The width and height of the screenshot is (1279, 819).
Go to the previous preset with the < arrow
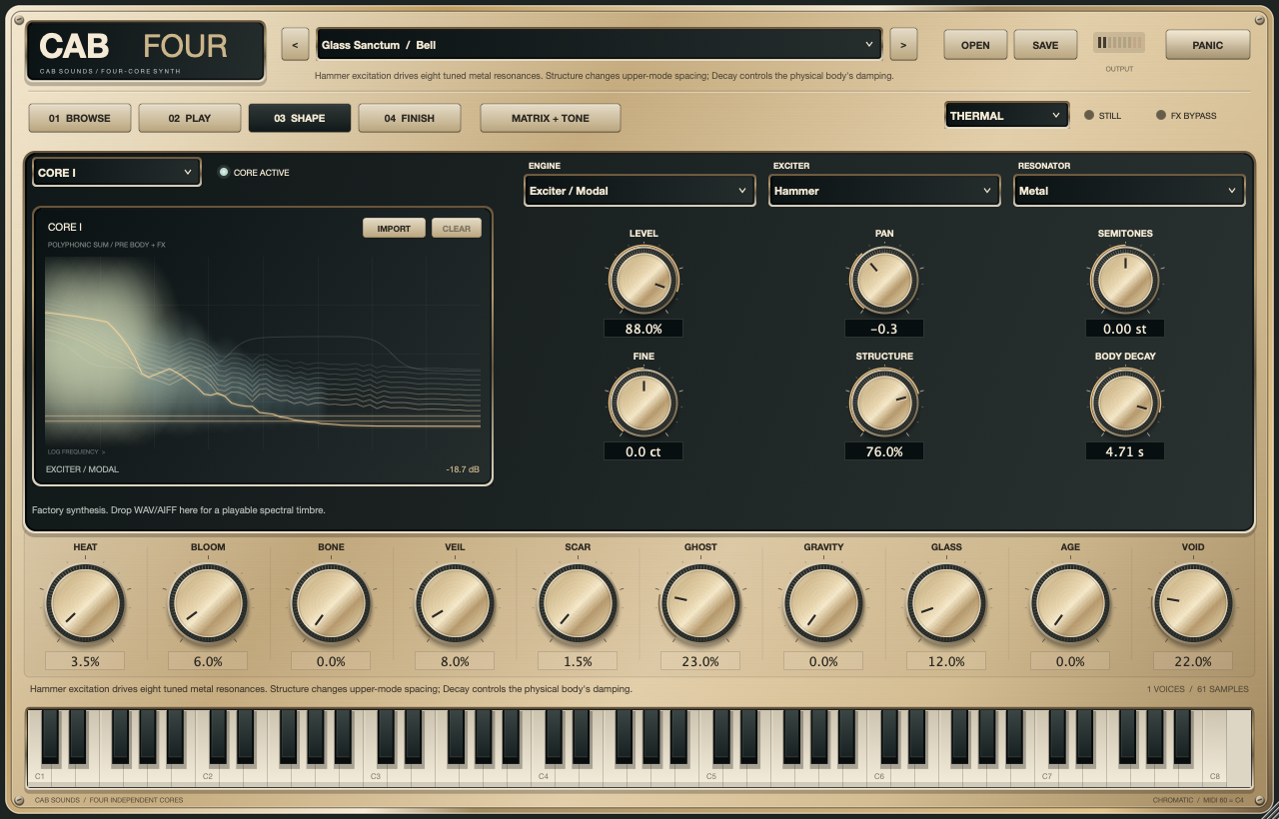(295, 45)
